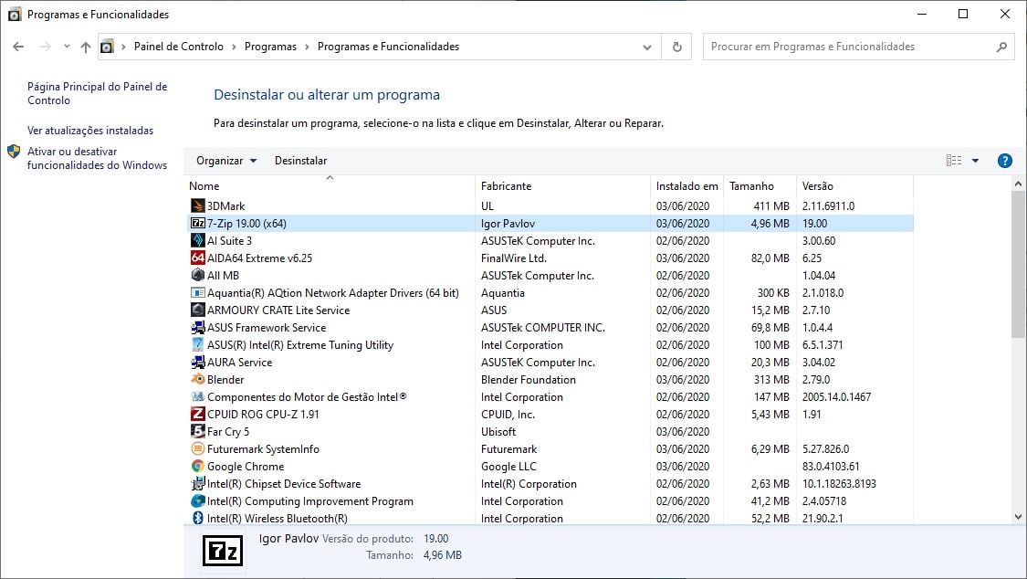The width and height of the screenshot is (1027, 579).
Task: Open Ver atualizações instaladas link
Action: (90, 131)
